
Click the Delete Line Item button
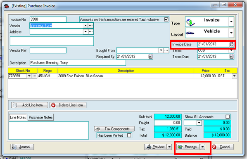[x=68, y=105]
